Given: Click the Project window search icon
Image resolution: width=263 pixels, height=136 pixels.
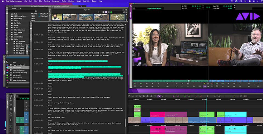Looking at the screenshot, I should [x=36, y=11].
